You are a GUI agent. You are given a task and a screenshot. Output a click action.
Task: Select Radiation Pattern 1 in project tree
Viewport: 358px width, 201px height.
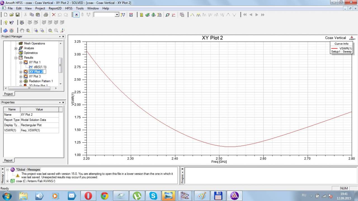(x=41, y=81)
